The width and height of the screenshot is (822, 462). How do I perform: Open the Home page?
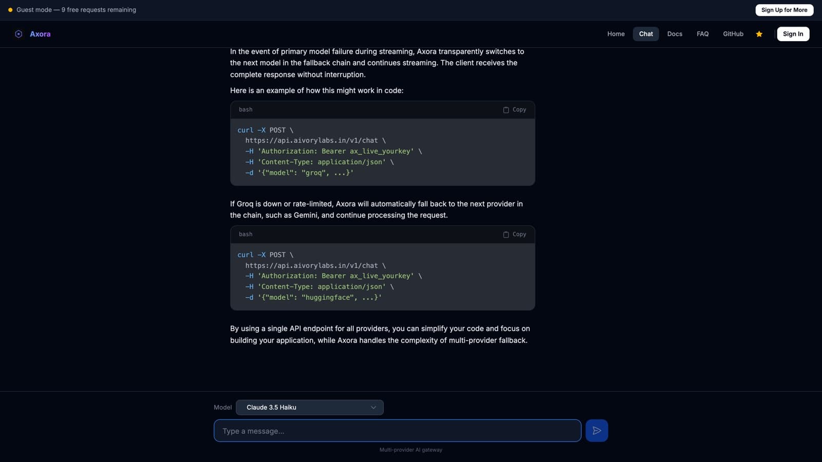pos(615,34)
